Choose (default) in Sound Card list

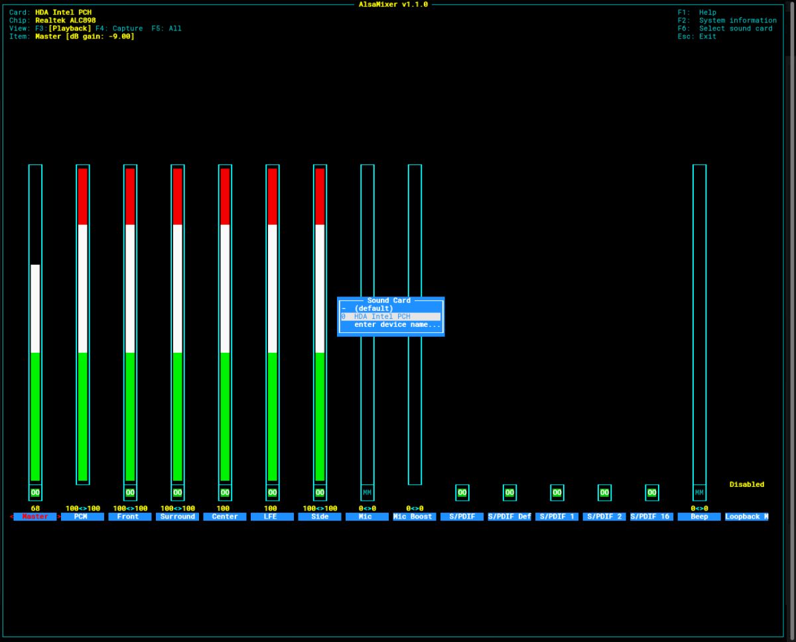391,308
